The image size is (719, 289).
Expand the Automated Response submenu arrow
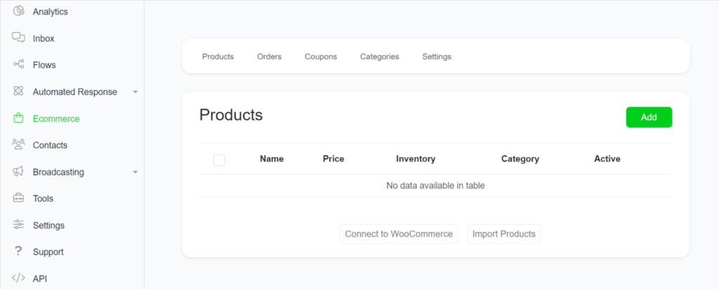click(136, 92)
